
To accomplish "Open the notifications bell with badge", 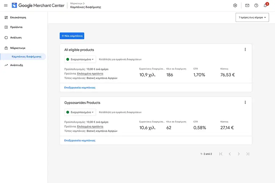I will pos(266,5).
